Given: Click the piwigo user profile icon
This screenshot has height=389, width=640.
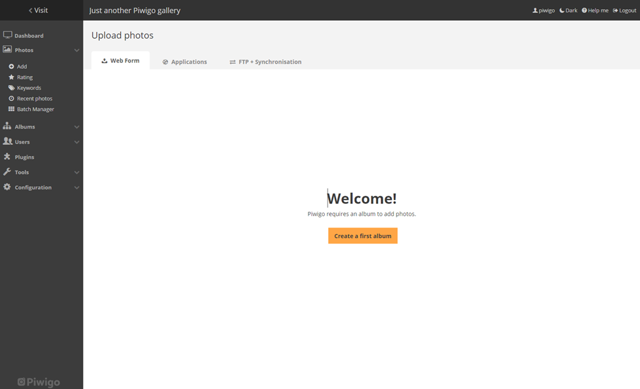Looking at the screenshot, I should [x=535, y=10].
